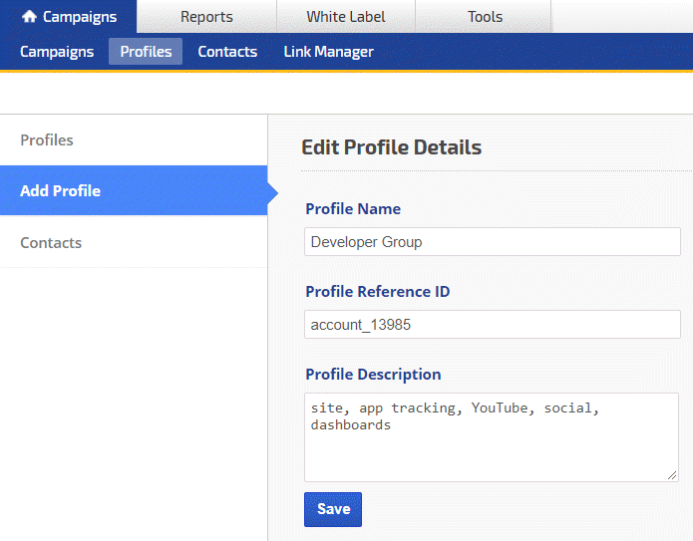
Task: Go to Campaigns in the blue sub-navigation bar
Action: [x=57, y=52]
